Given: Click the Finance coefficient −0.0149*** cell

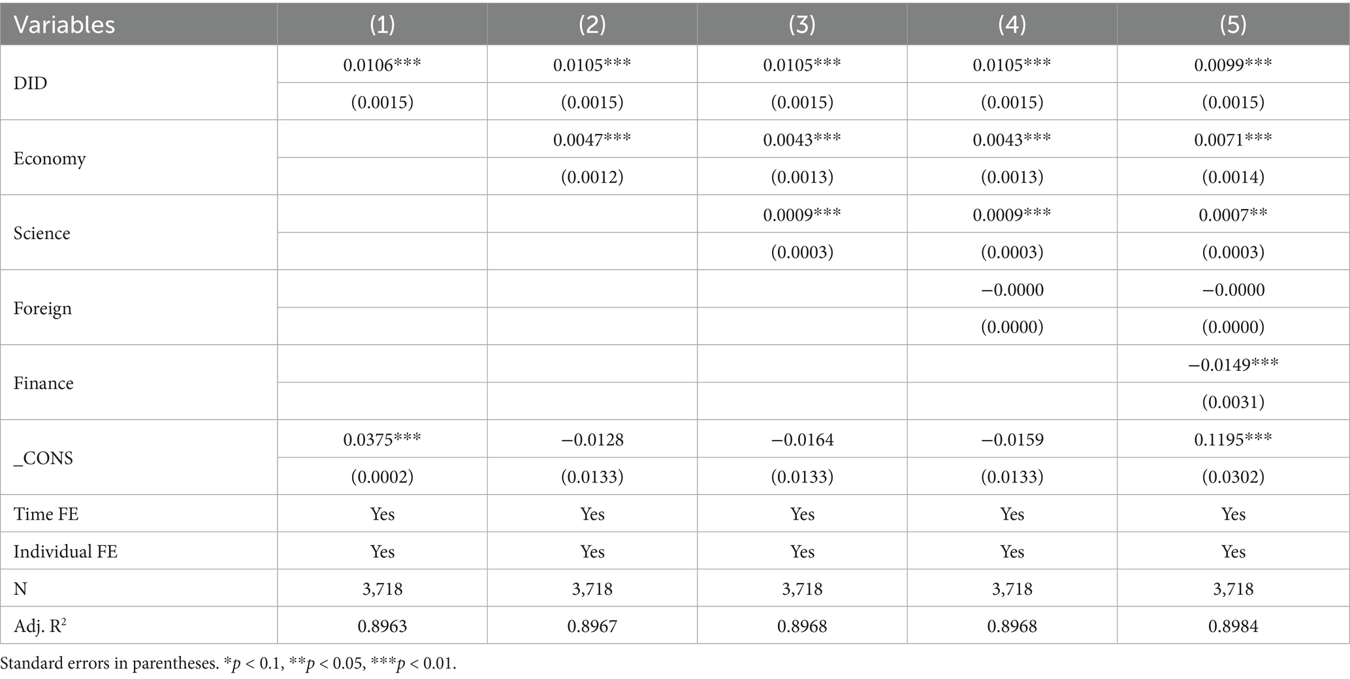Looking at the screenshot, I should coord(1232,364).
